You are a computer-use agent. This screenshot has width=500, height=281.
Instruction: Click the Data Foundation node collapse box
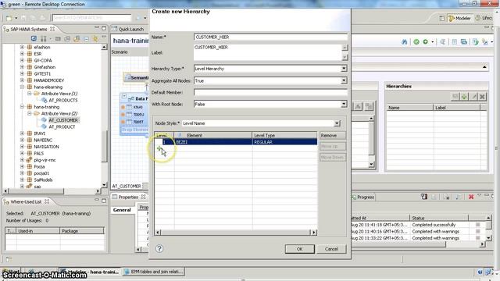tap(124, 97)
